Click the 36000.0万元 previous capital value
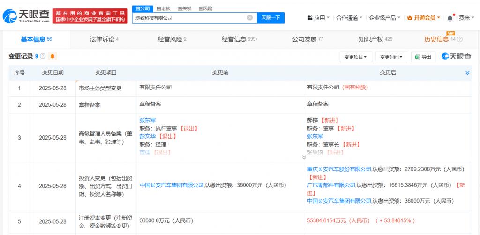This screenshot has height=235, width=480. [x=165, y=220]
